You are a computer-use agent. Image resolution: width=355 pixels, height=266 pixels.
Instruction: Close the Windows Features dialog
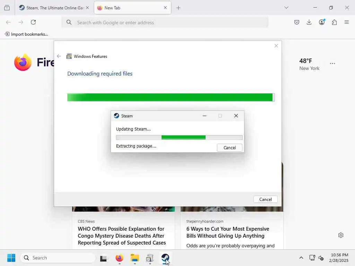click(276, 46)
